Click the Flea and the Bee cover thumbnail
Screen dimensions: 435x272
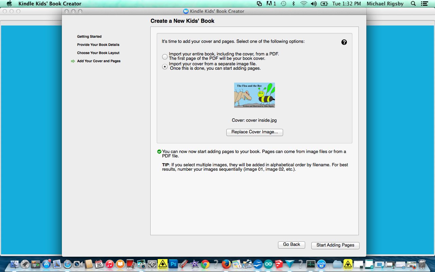255,95
